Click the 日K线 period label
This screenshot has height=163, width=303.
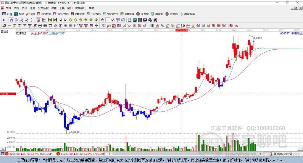point(4,31)
